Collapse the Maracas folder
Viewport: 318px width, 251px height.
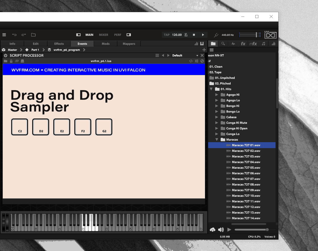click(217, 140)
